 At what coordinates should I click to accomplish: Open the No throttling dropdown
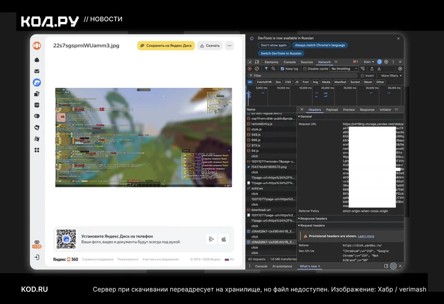[x=344, y=68]
